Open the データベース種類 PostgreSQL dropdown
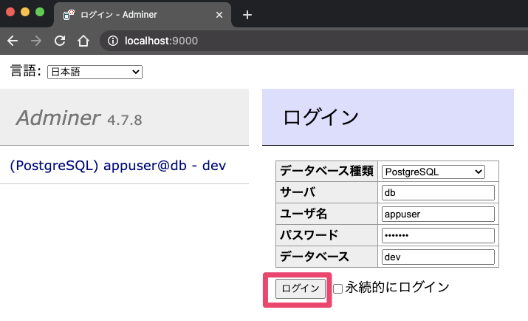This screenshot has height=321, width=528. [x=433, y=172]
